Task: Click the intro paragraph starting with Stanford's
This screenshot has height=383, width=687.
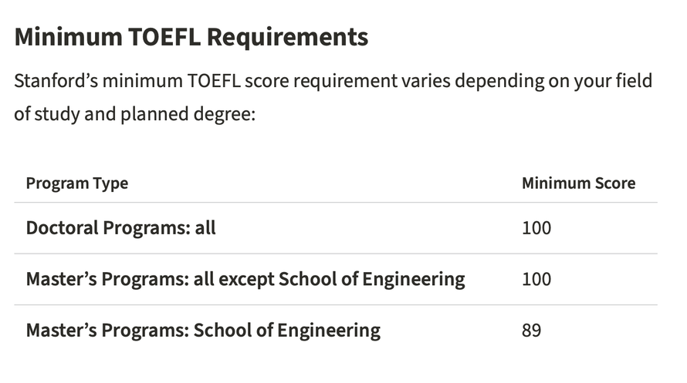Action: [x=333, y=98]
